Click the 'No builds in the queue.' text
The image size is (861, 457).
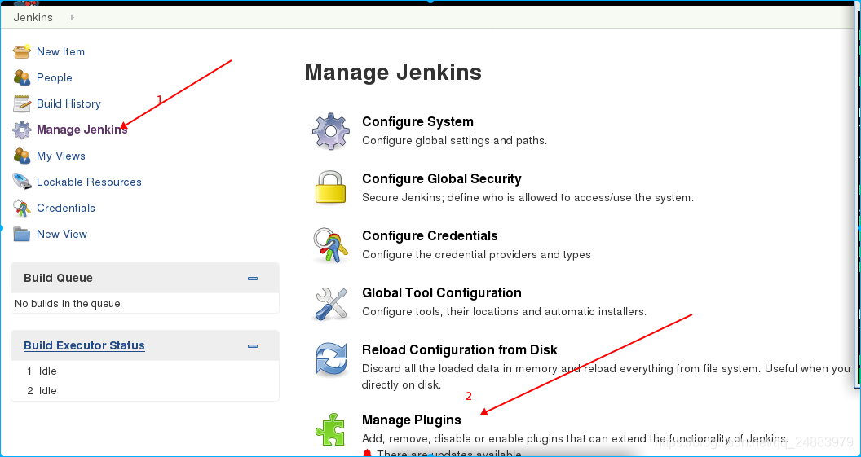coord(68,303)
